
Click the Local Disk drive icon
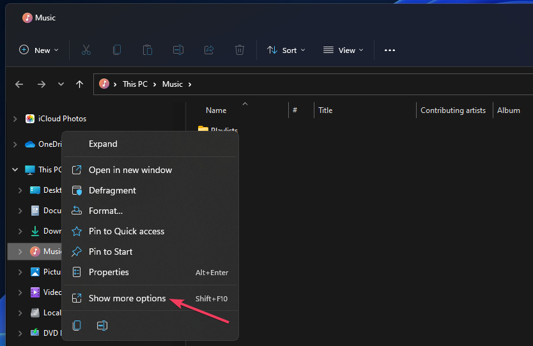35,313
